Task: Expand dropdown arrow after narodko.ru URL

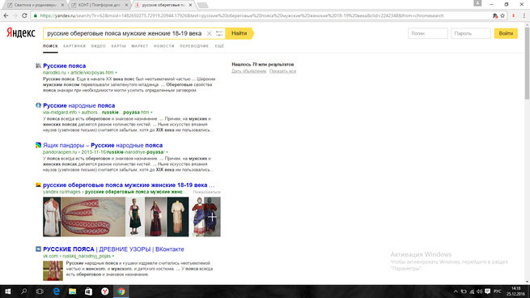Action: 116,73
